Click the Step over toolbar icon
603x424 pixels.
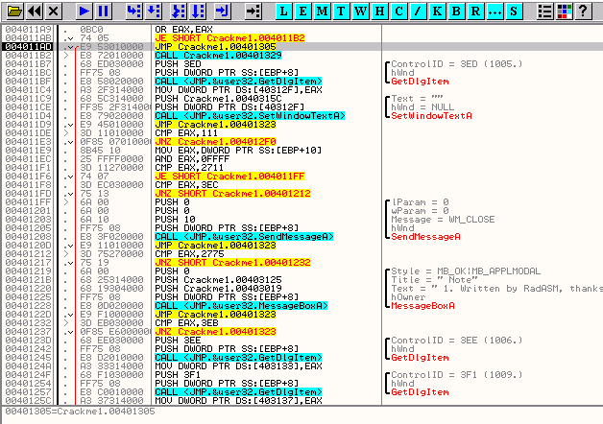coord(156,11)
